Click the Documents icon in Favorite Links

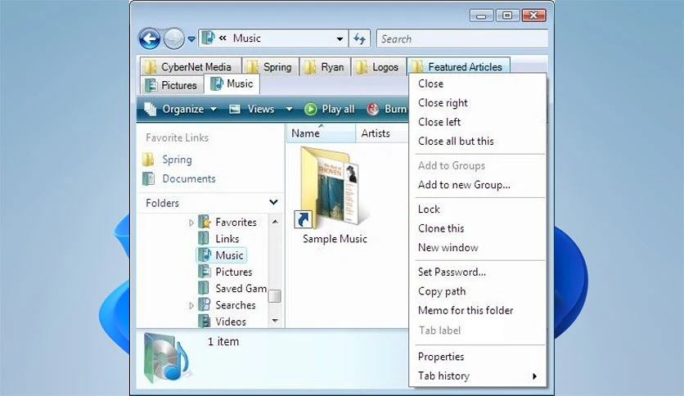148,179
